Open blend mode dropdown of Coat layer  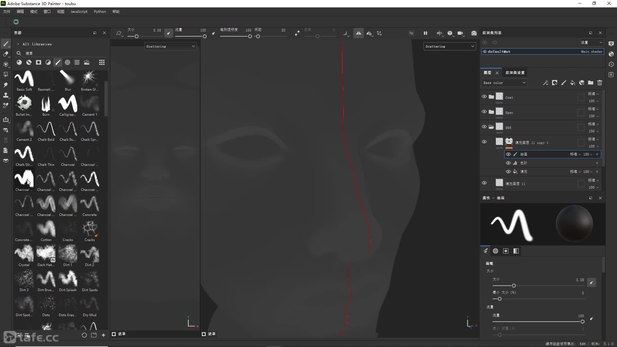[593, 94]
